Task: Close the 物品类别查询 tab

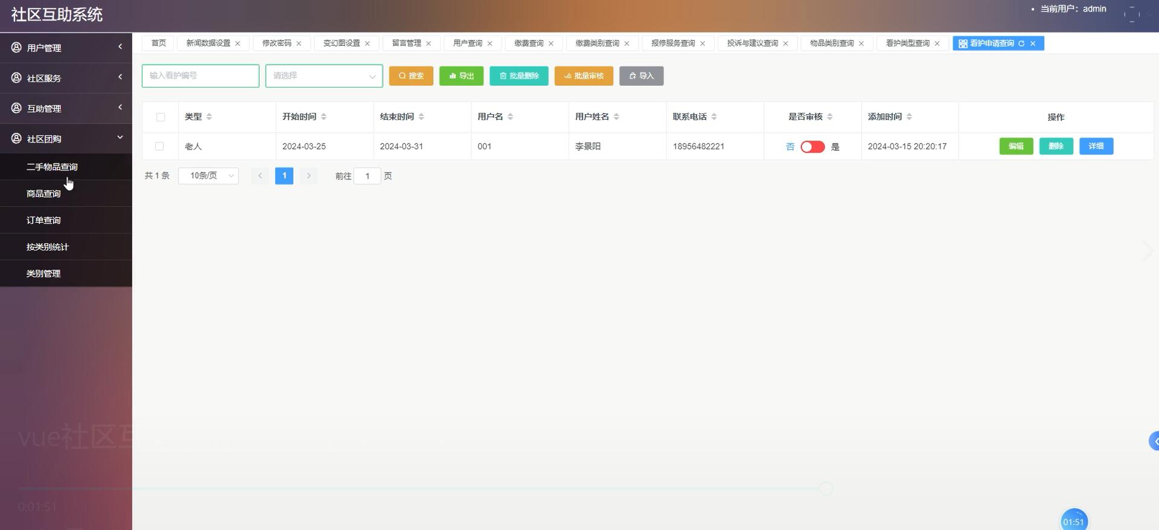Action: (x=861, y=43)
